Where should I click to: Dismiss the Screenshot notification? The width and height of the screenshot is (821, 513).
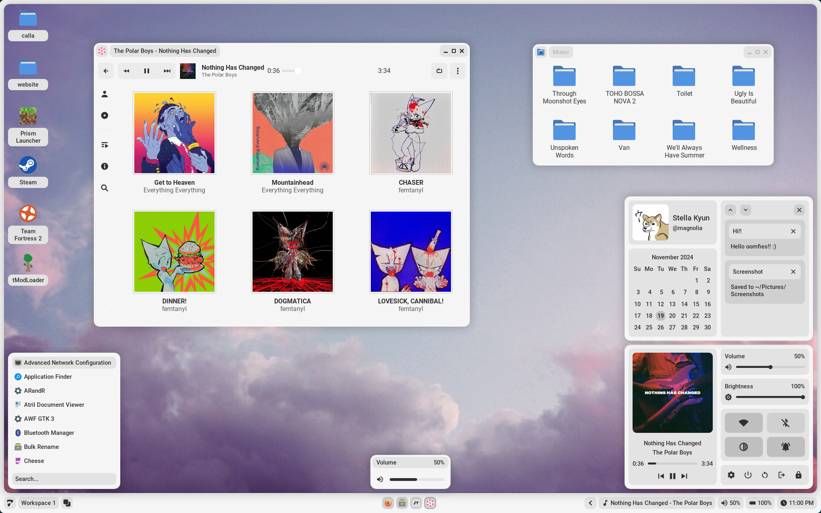point(793,272)
